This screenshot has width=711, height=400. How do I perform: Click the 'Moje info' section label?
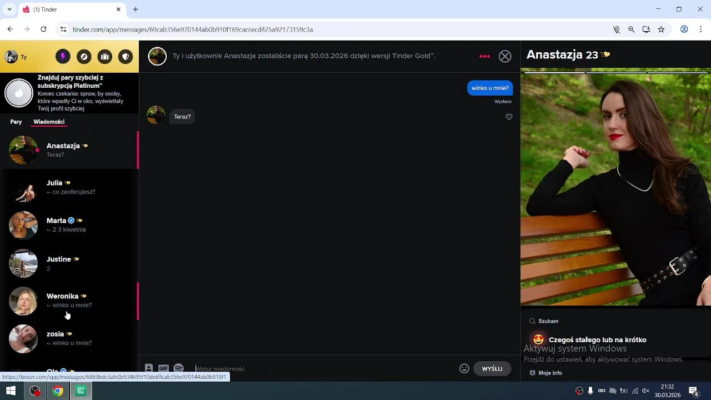tap(550, 373)
